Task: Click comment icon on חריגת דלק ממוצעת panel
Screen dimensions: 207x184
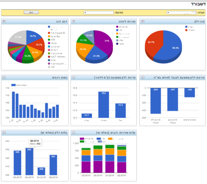Action: (x=142, y=77)
